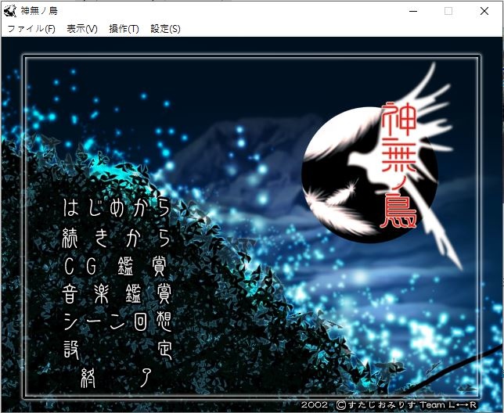
Task: Choose 終了 to exit game
Action: (x=117, y=377)
